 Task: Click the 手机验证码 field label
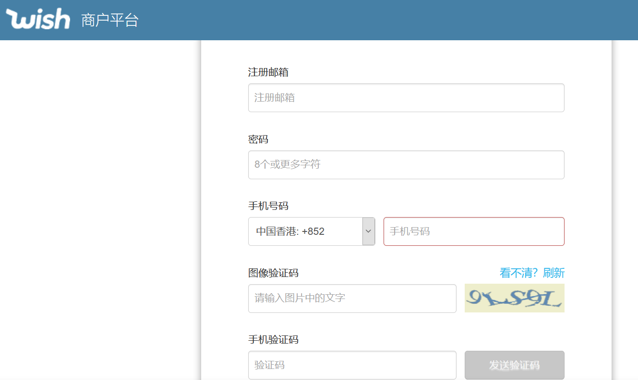coord(273,340)
